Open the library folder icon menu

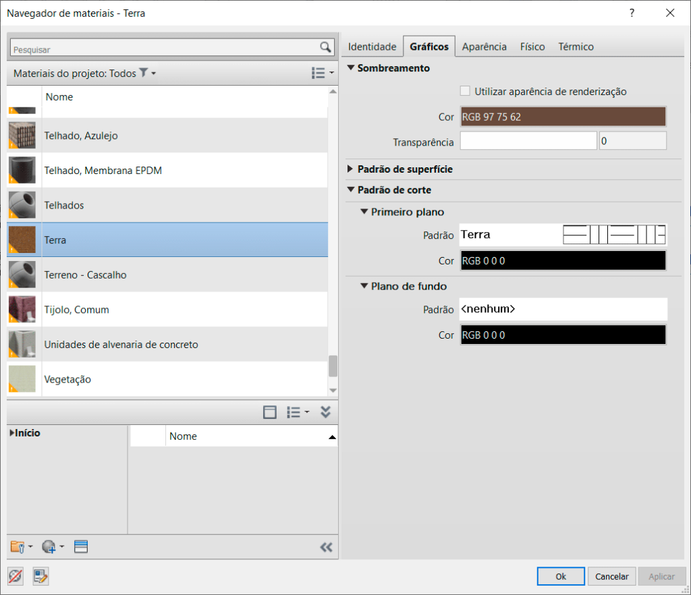click(x=21, y=547)
